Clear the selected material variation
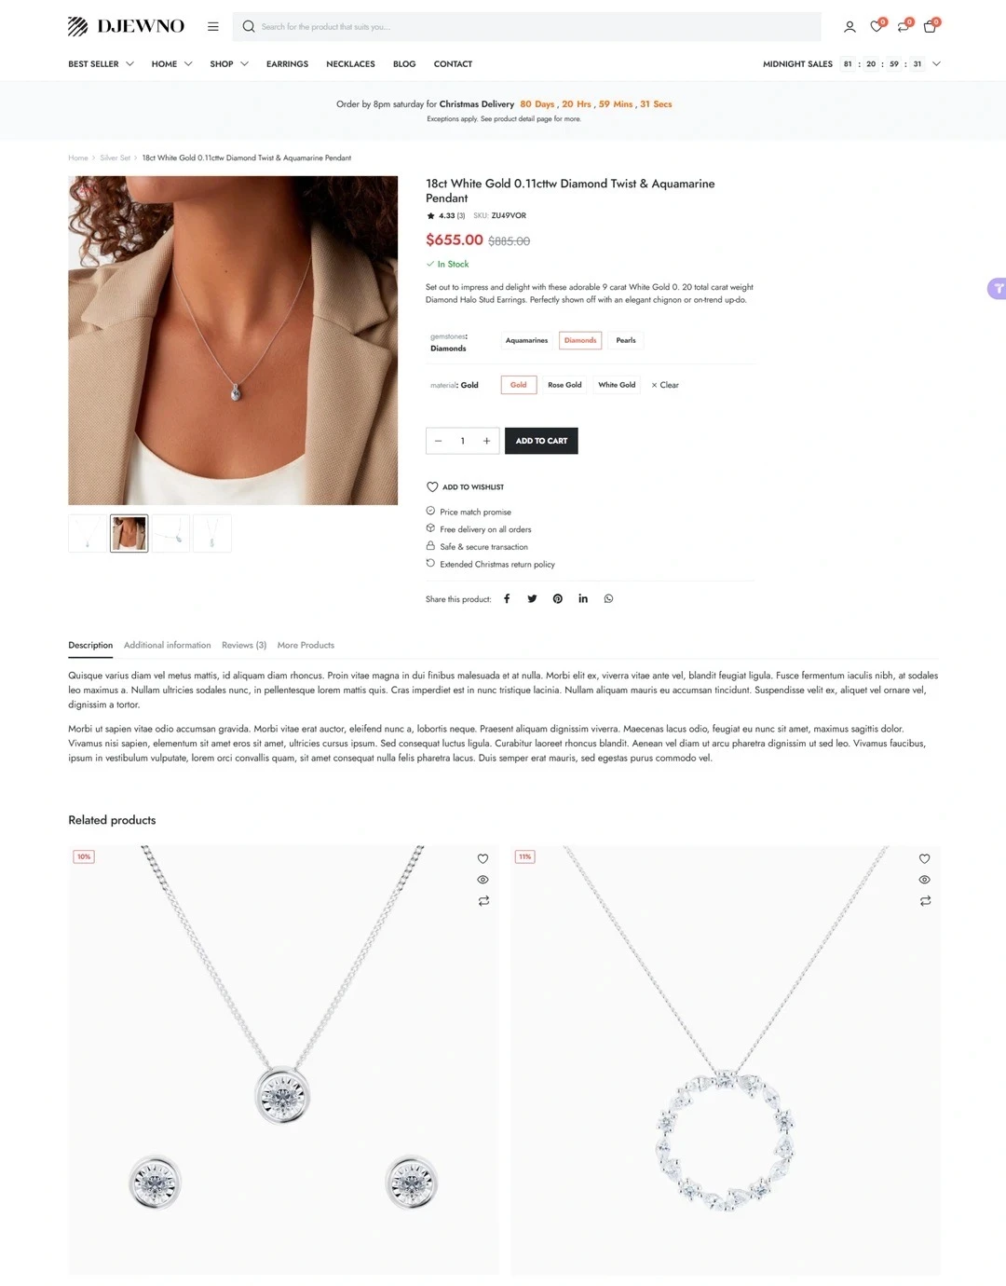The width and height of the screenshot is (1006, 1286). point(665,385)
